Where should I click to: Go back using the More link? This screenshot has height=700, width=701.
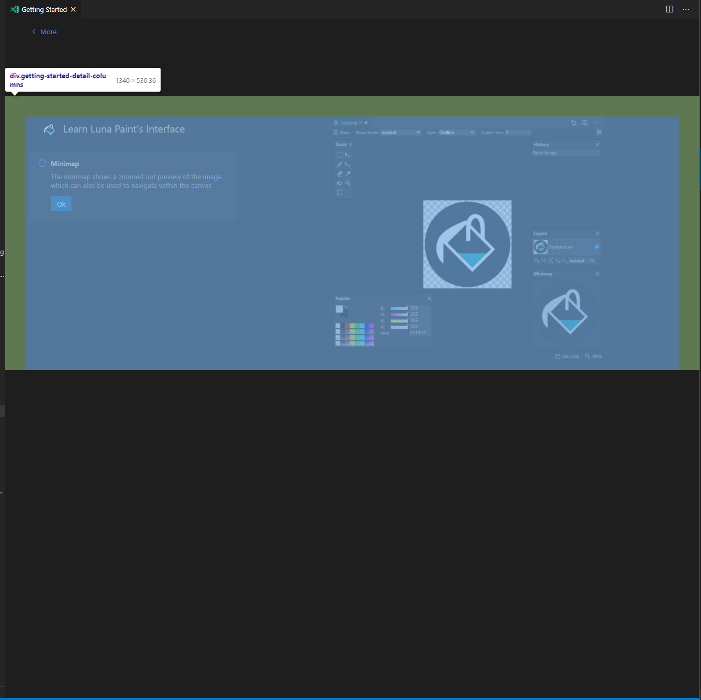(x=45, y=32)
